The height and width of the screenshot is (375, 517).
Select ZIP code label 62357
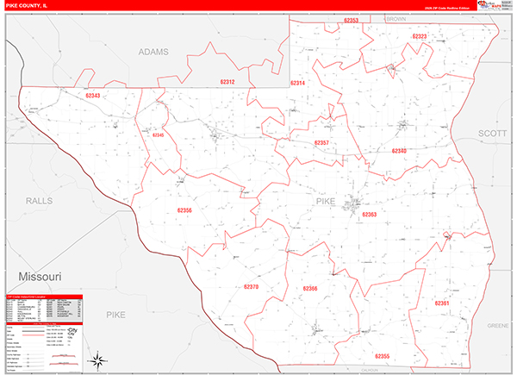click(x=321, y=143)
